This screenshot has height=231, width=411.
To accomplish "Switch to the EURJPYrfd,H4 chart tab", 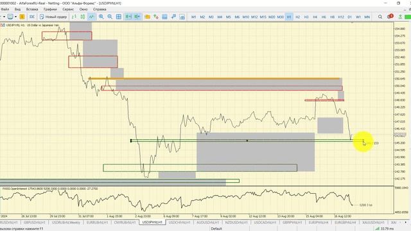I will click(319, 223).
